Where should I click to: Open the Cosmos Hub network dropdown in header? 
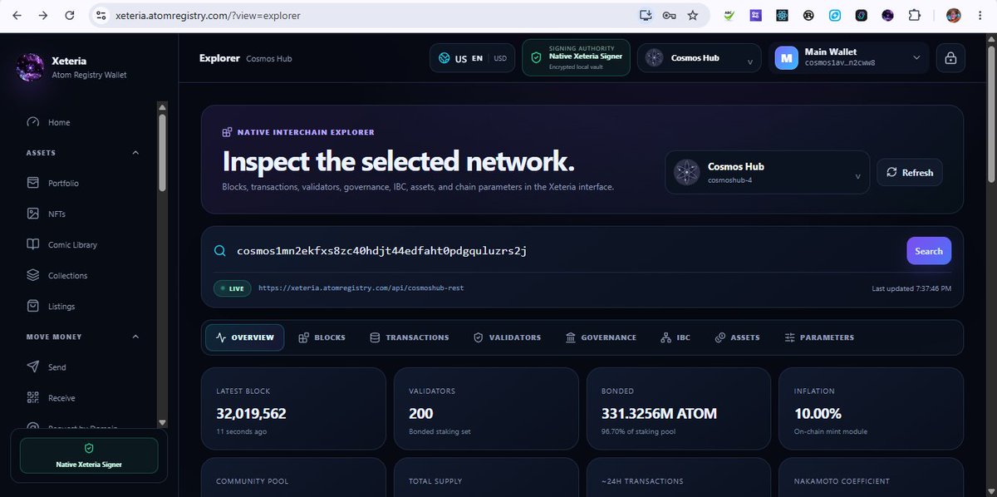(700, 58)
